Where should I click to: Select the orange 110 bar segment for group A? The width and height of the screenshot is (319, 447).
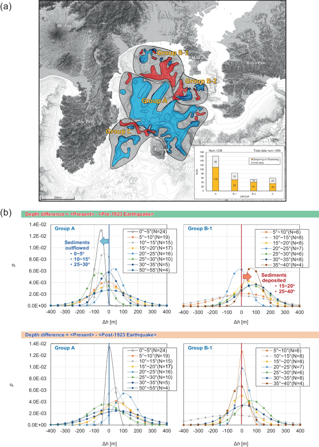[x=216, y=179]
